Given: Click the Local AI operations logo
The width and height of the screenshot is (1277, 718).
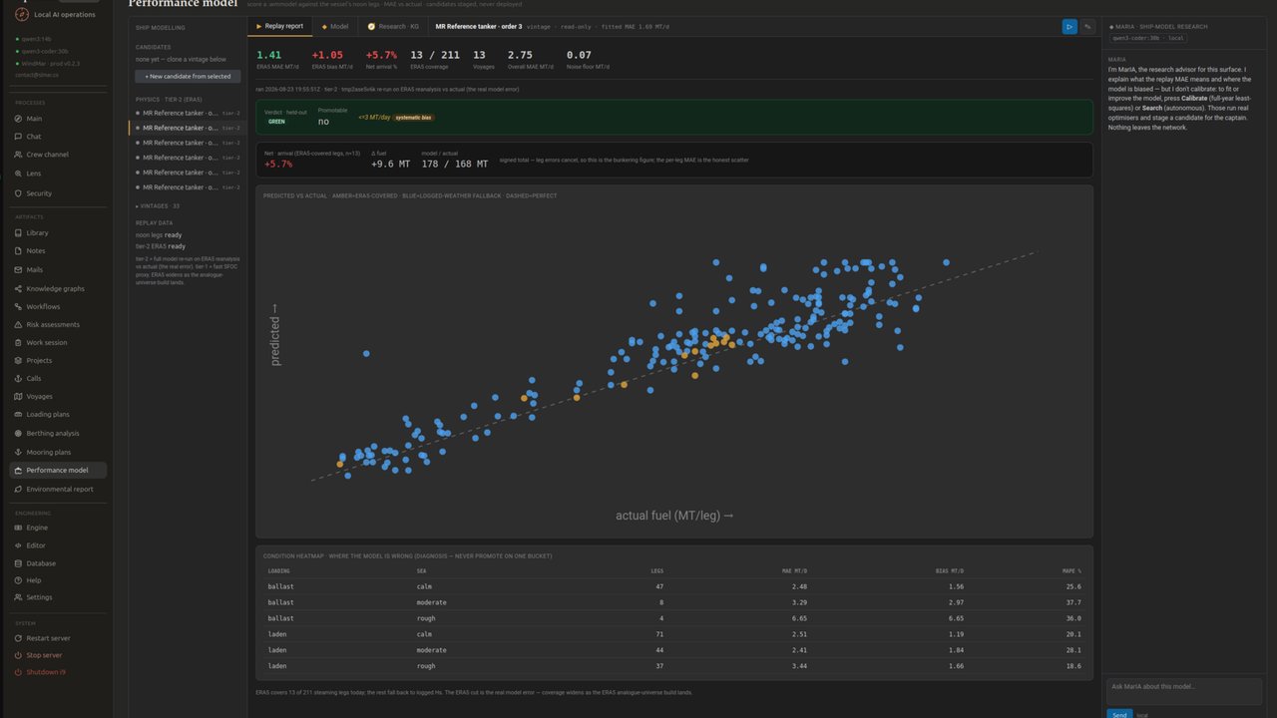Looking at the screenshot, I should (x=20, y=13).
